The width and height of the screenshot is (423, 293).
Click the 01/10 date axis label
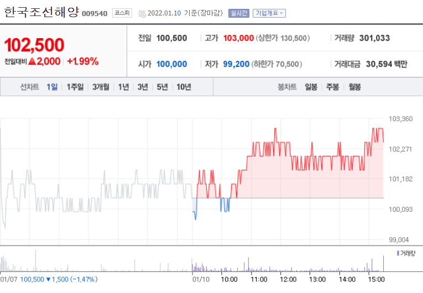tap(201, 280)
